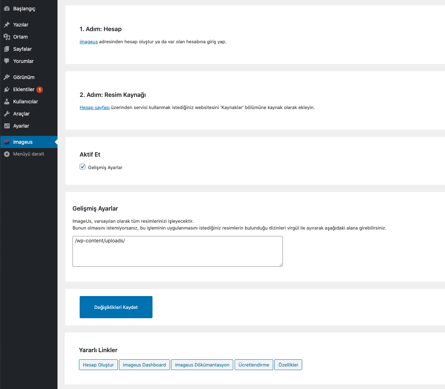This screenshot has height=389, width=445.
Task: Click the Ortam media icon
Action: (7, 37)
